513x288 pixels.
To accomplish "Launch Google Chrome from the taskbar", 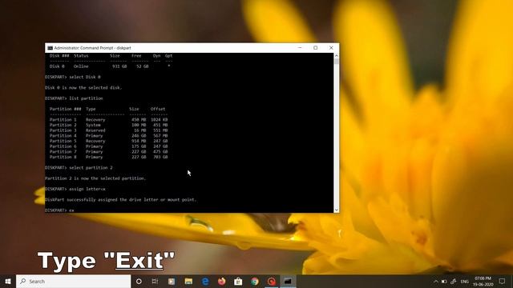I will 255,281.
